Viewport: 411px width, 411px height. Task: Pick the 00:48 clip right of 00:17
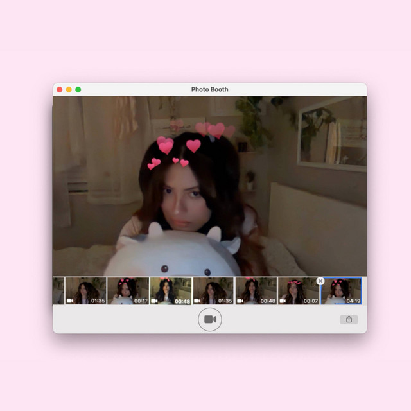(x=171, y=291)
